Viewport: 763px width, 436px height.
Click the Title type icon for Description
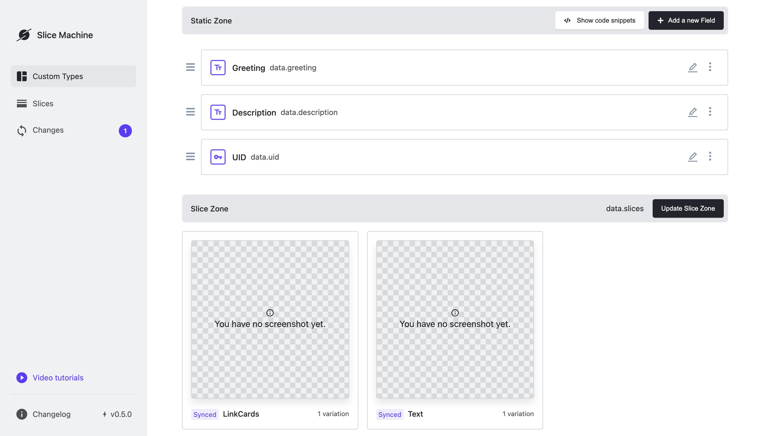pyautogui.click(x=217, y=112)
